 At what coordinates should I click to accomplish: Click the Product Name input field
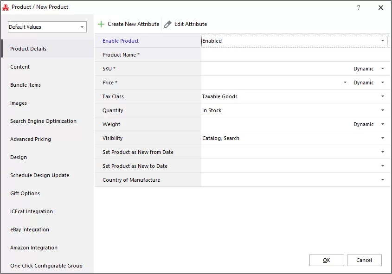[295, 54]
